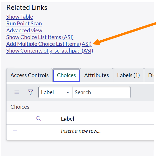This screenshot has height=161, width=158.
Task: Click the Choices breadcrumb above the list
Action: 20,107
